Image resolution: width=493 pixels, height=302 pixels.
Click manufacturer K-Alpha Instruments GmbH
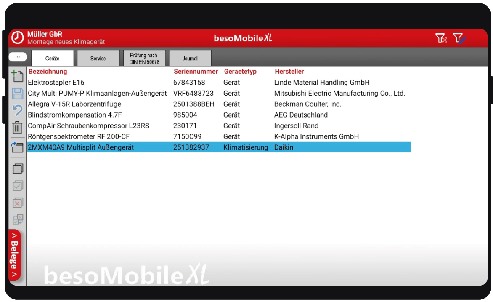[x=316, y=136]
